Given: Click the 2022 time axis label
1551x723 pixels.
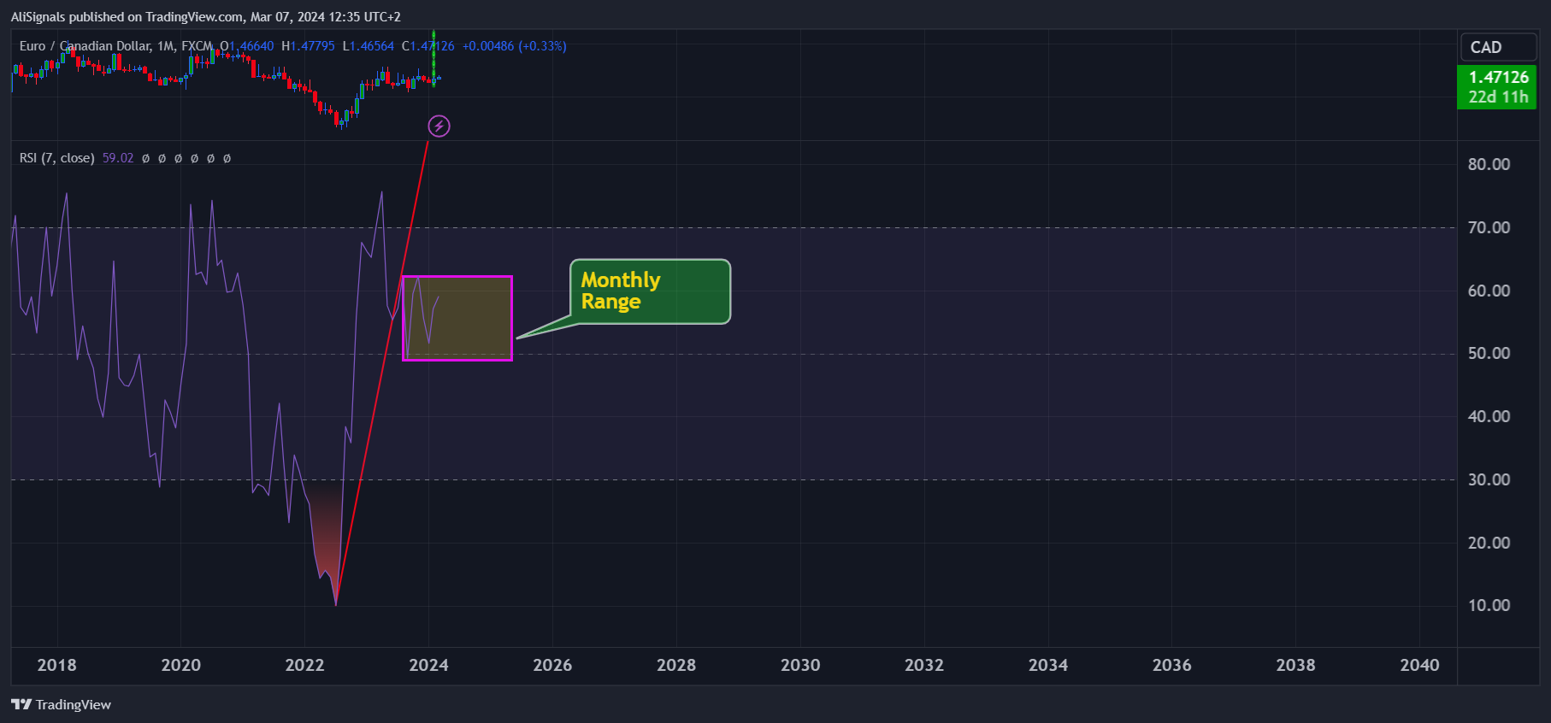Looking at the screenshot, I should tap(305, 665).
